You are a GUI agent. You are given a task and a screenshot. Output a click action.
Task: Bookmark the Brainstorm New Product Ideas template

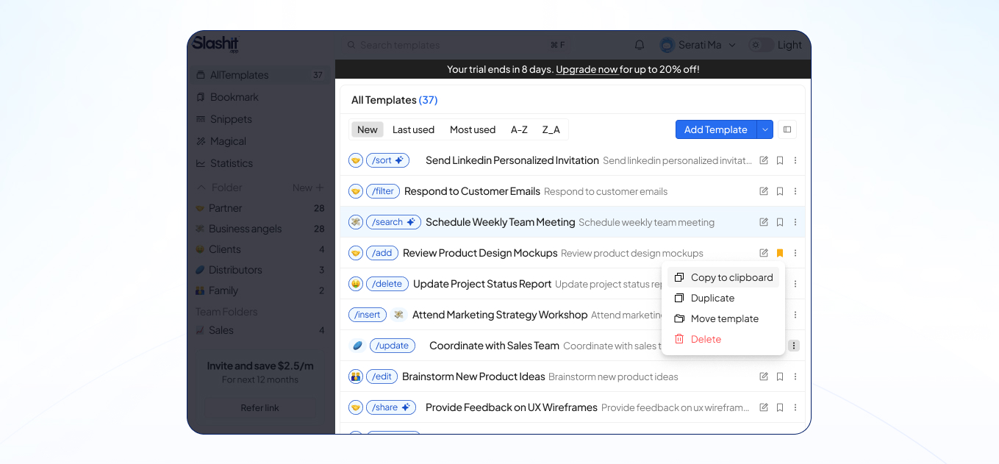(x=780, y=376)
